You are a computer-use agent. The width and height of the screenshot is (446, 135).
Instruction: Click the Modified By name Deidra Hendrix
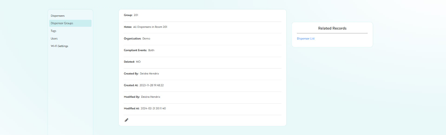pos(151,97)
